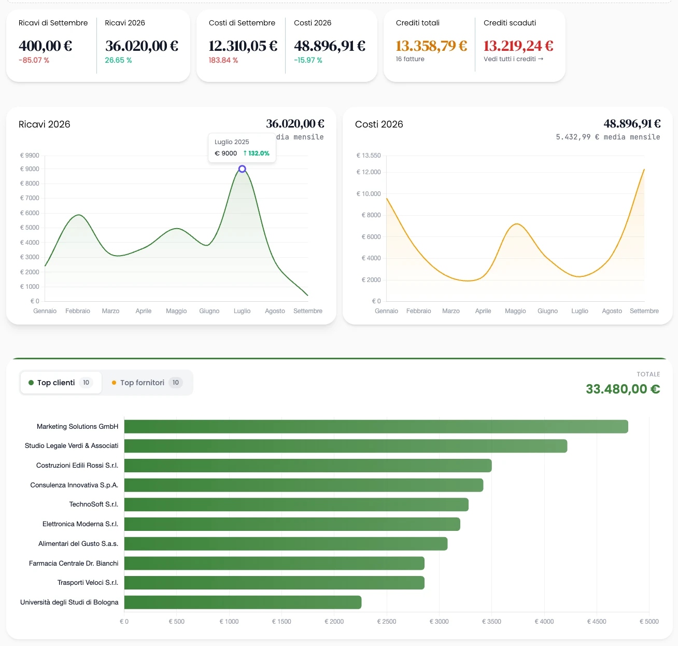This screenshot has width=678, height=646.
Task: Click the Trasporti Veloci S.r.l. label
Action: point(88,583)
